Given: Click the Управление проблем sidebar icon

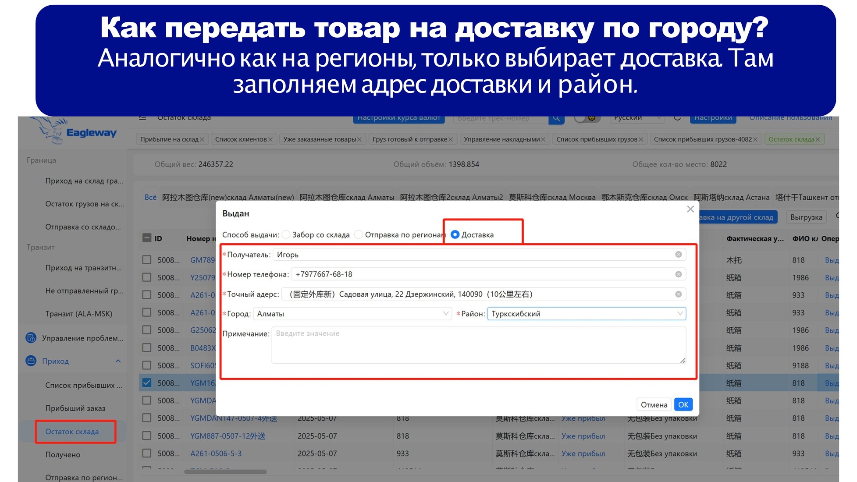Looking at the screenshot, I should 31,338.
